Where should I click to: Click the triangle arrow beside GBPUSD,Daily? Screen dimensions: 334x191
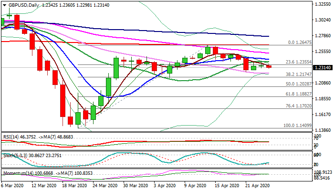(x=3, y=5)
